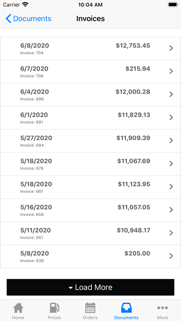Open the More ellipsis icon
The image size is (181, 321).
tap(163, 308)
